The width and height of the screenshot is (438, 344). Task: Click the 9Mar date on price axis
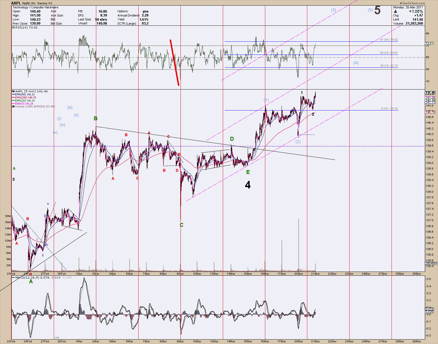(180, 274)
